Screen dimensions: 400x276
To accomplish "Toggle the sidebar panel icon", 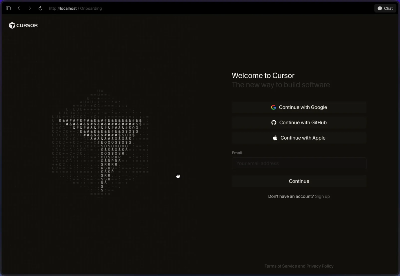I will point(8,8).
